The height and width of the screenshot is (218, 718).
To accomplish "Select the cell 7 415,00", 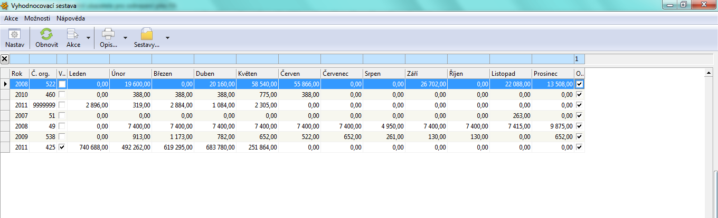I will pyautogui.click(x=511, y=126).
